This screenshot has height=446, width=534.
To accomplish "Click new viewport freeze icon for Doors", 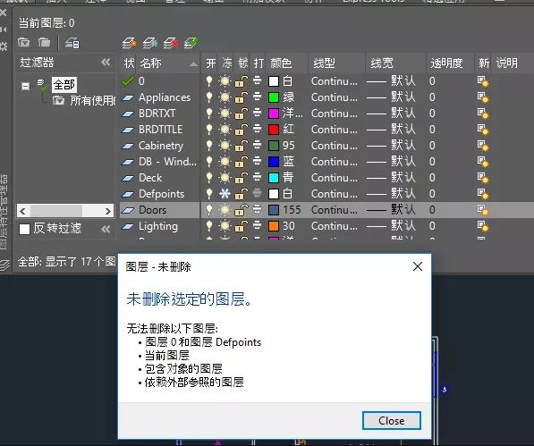I will [x=483, y=210].
